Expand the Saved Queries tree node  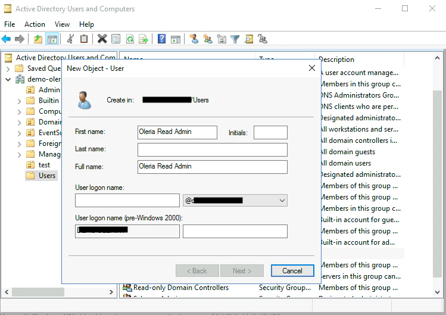(x=8, y=69)
